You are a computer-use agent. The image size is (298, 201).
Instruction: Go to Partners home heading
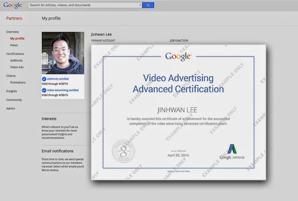click(x=14, y=18)
